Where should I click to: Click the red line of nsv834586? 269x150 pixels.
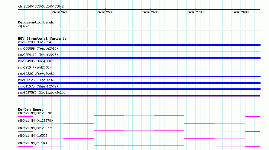point(139,64)
